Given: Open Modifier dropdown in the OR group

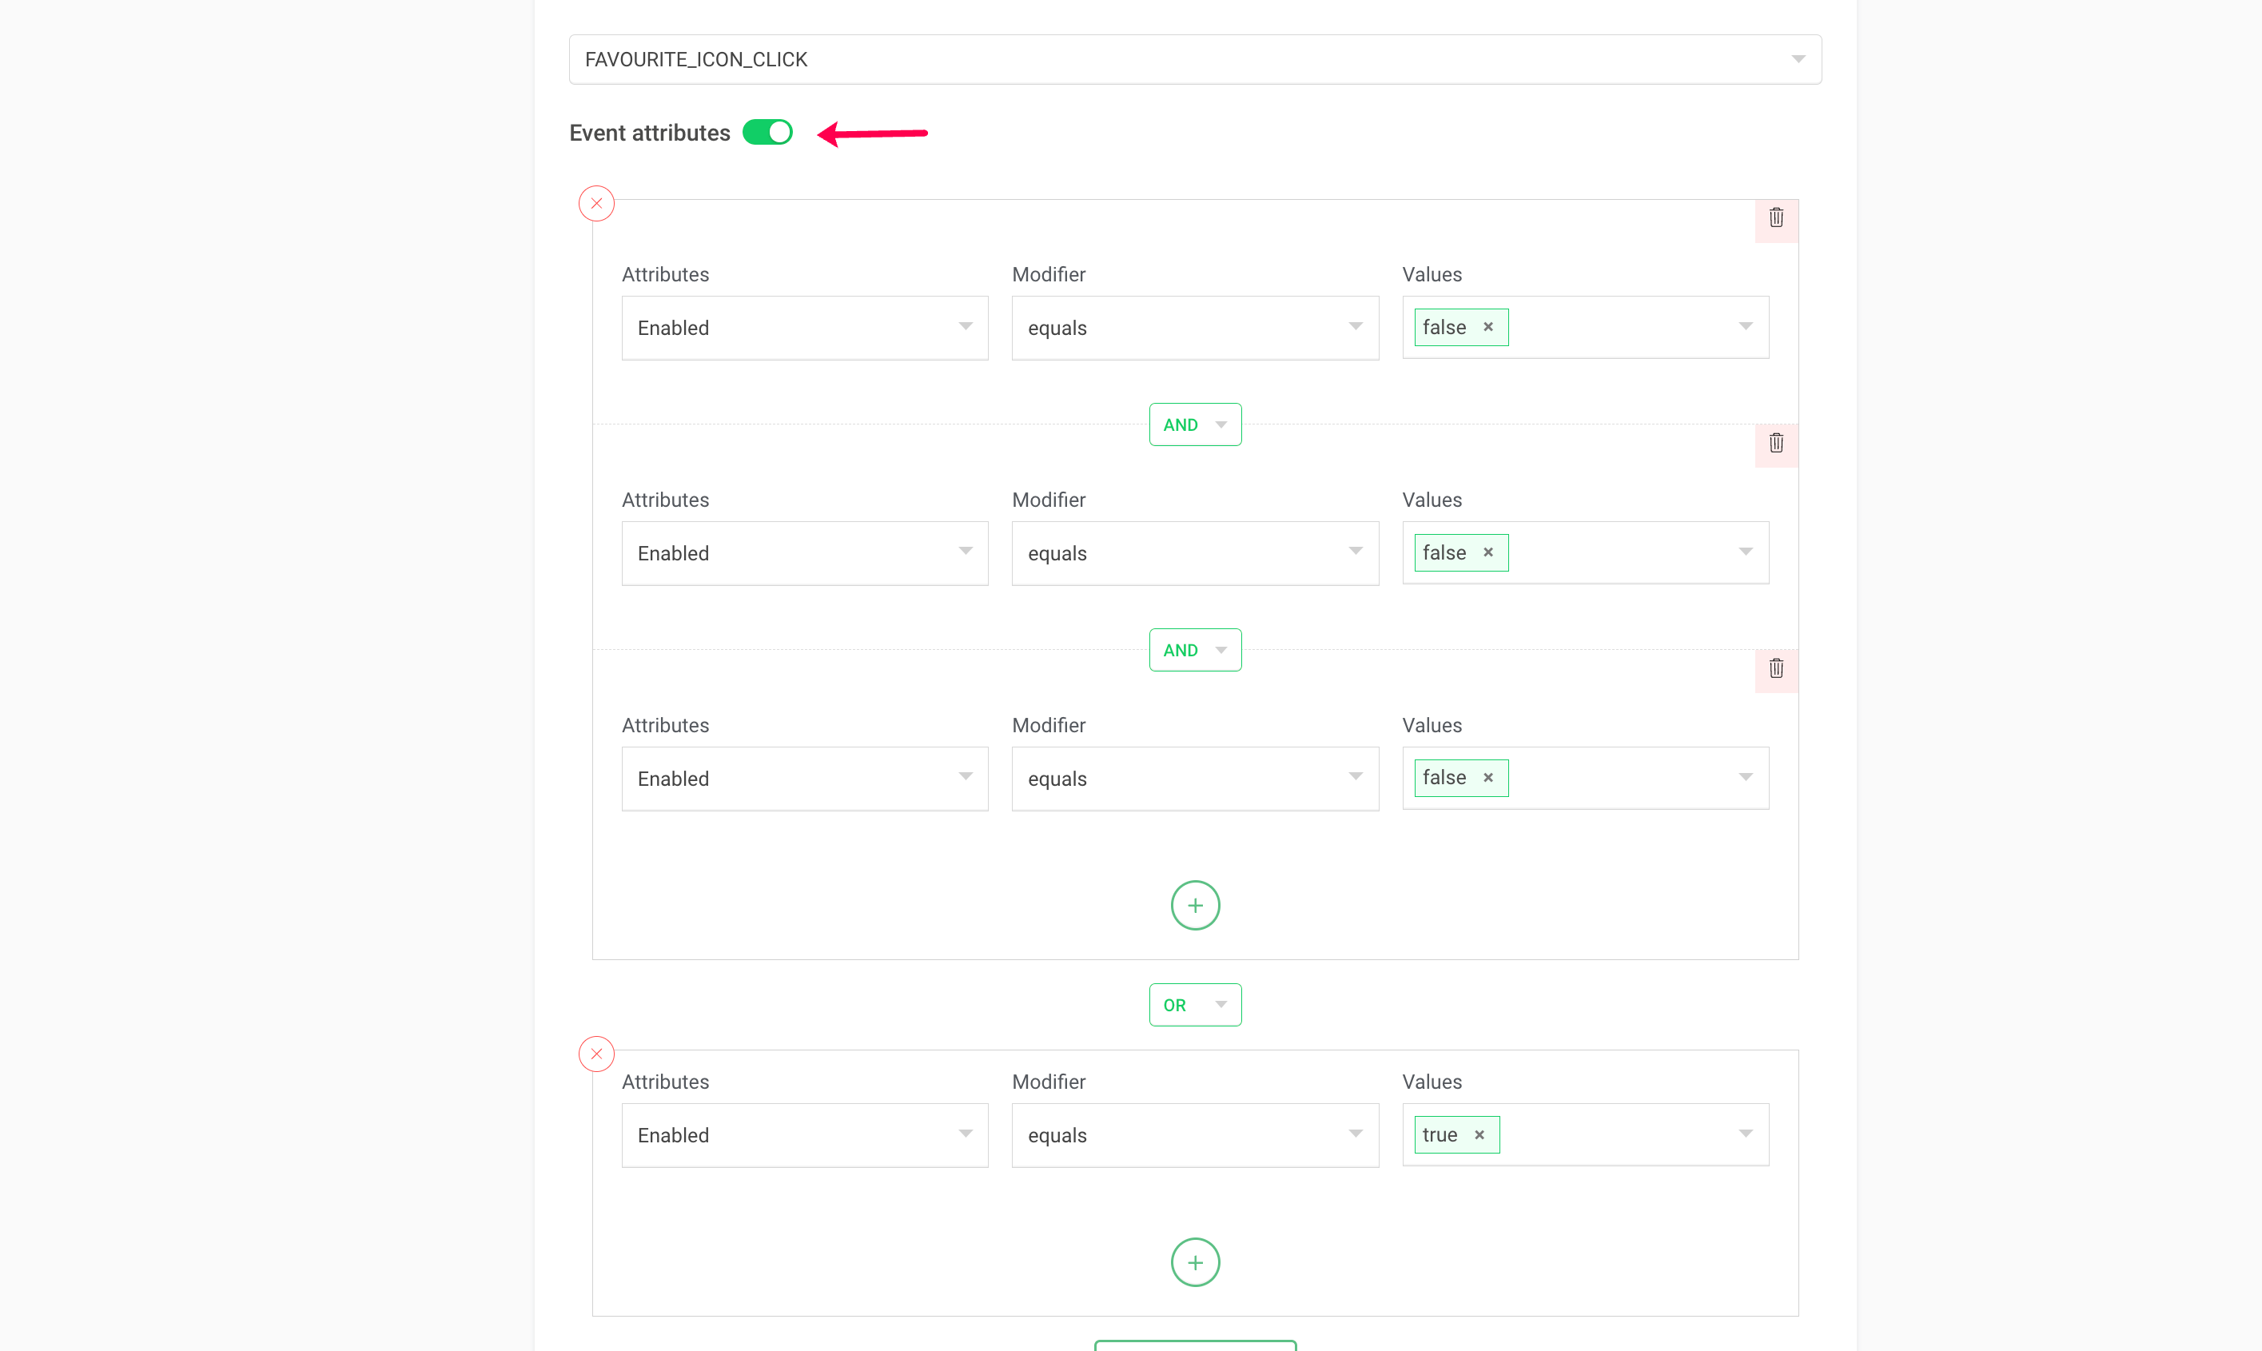Looking at the screenshot, I should click(x=1194, y=1135).
